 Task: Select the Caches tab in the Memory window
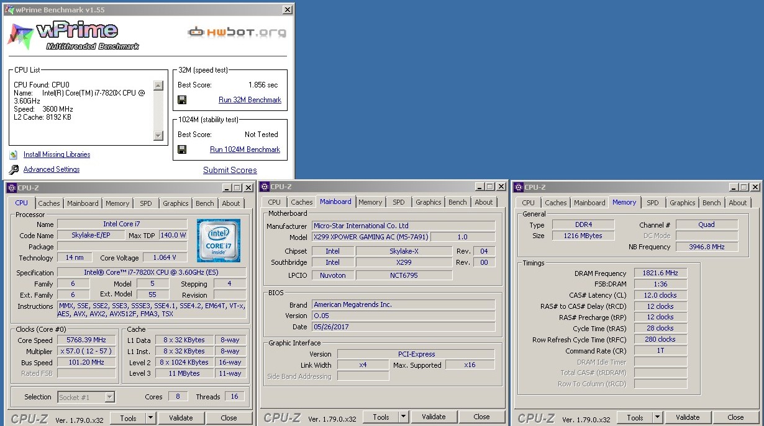point(556,203)
